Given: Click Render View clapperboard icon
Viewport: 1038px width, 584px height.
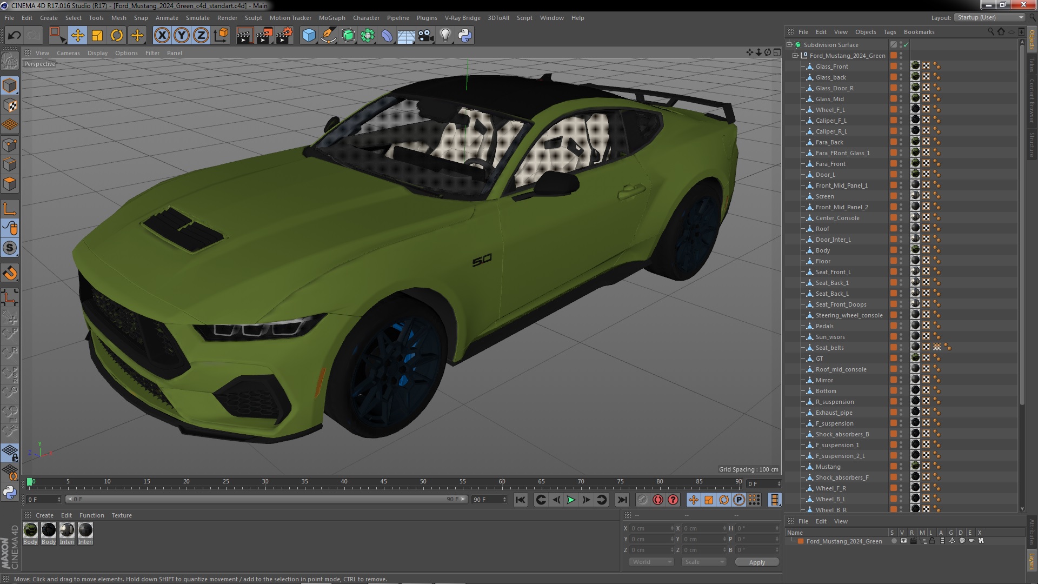Looking at the screenshot, I should point(244,36).
